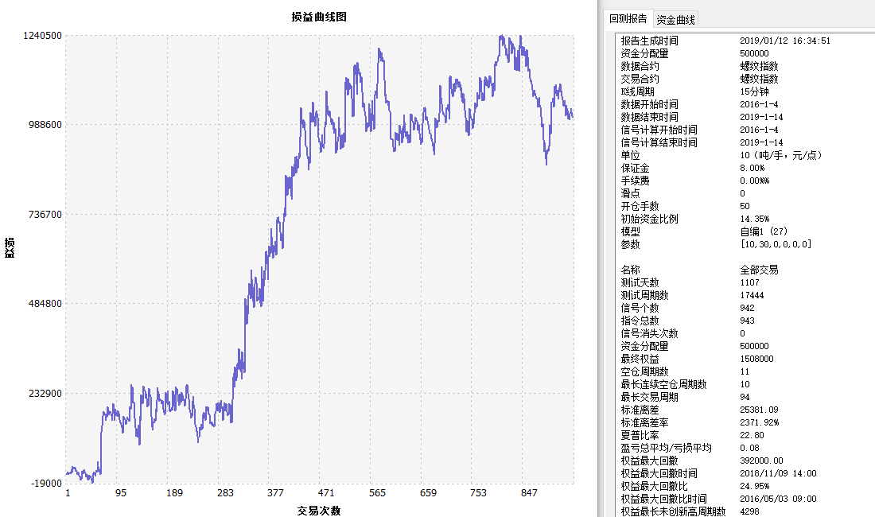Click the 信号个数 942 row
This screenshot has width=875, height=517.
[640, 308]
